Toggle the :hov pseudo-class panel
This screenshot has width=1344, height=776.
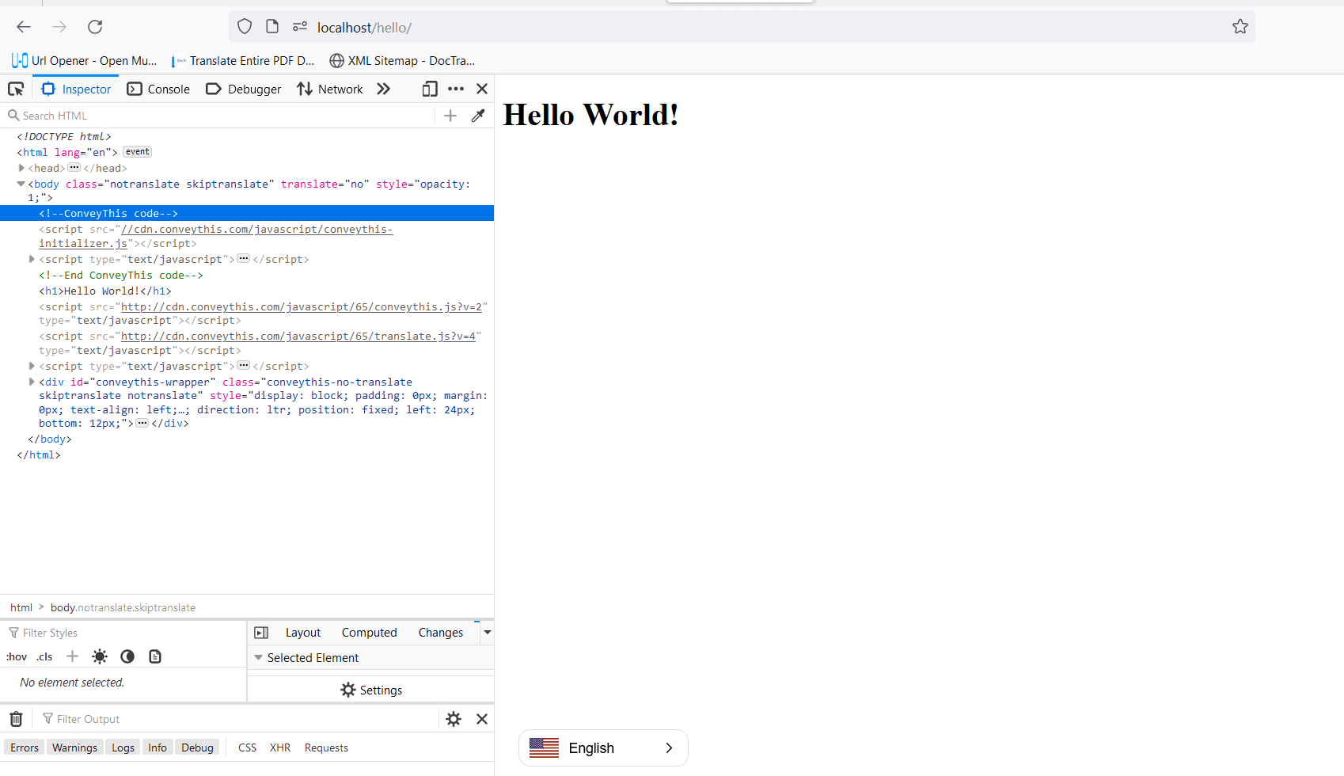click(x=17, y=656)
